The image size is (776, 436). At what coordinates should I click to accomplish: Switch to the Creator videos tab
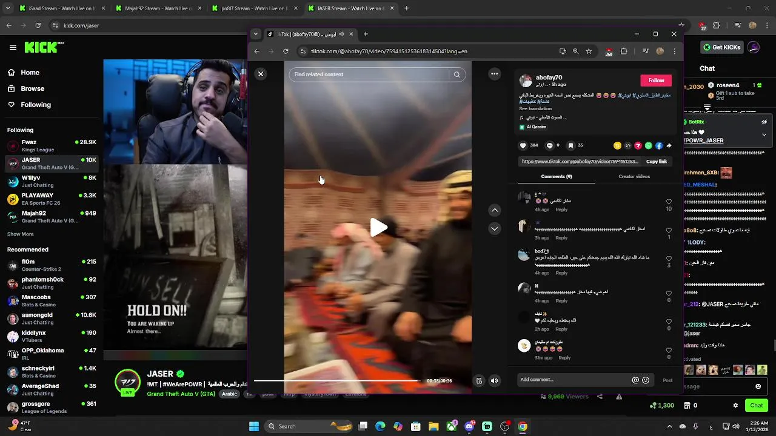[x=634, y=176]
